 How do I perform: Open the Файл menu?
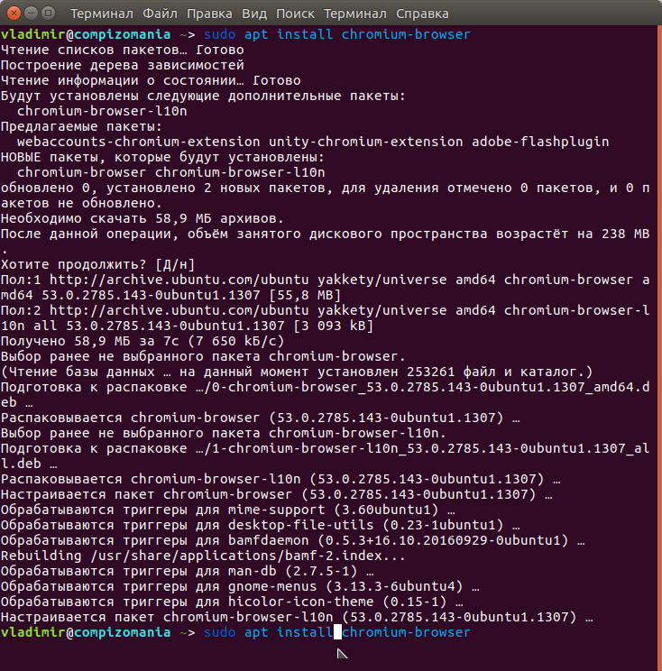pos(160,14)
